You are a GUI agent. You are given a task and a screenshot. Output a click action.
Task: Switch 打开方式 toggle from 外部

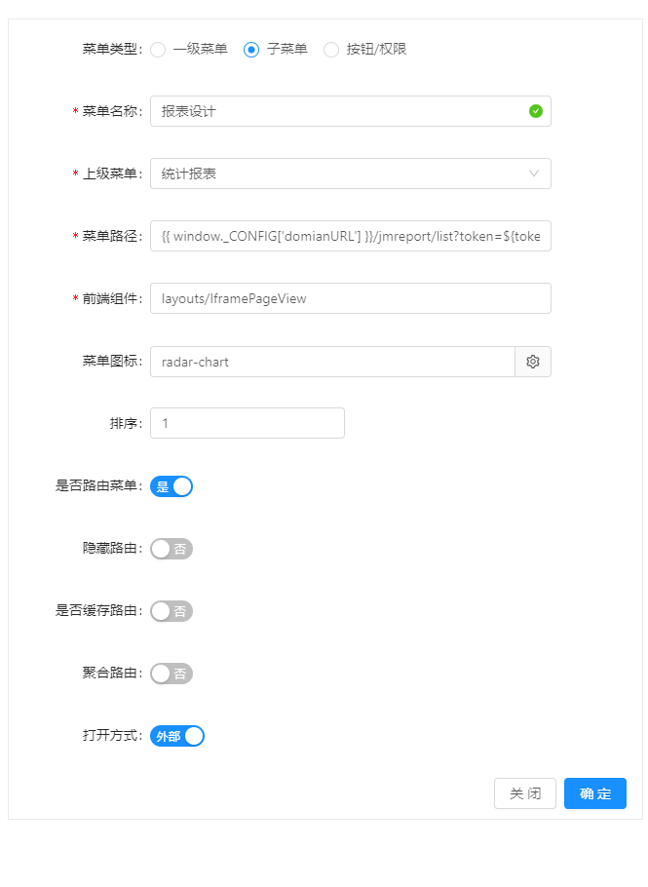coord(177,736)
